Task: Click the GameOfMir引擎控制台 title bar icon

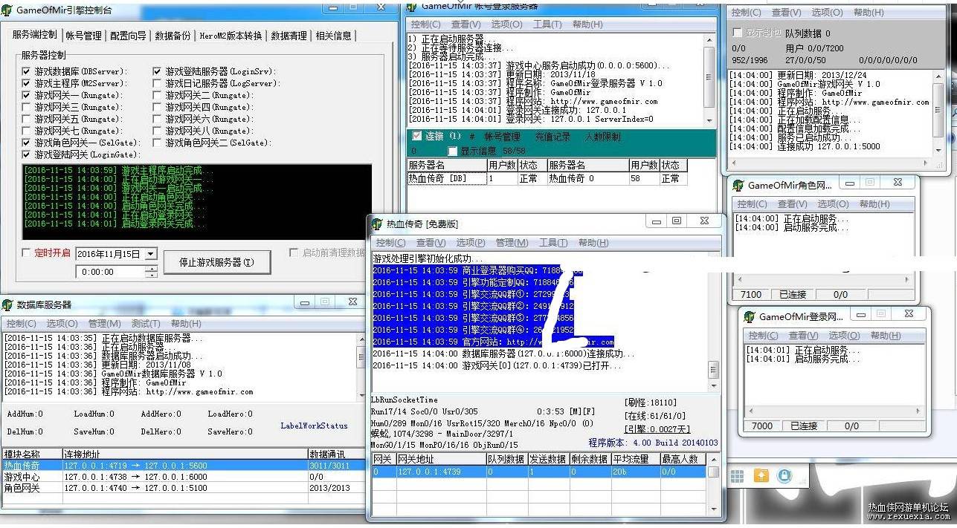Action: tap(7, 8)
